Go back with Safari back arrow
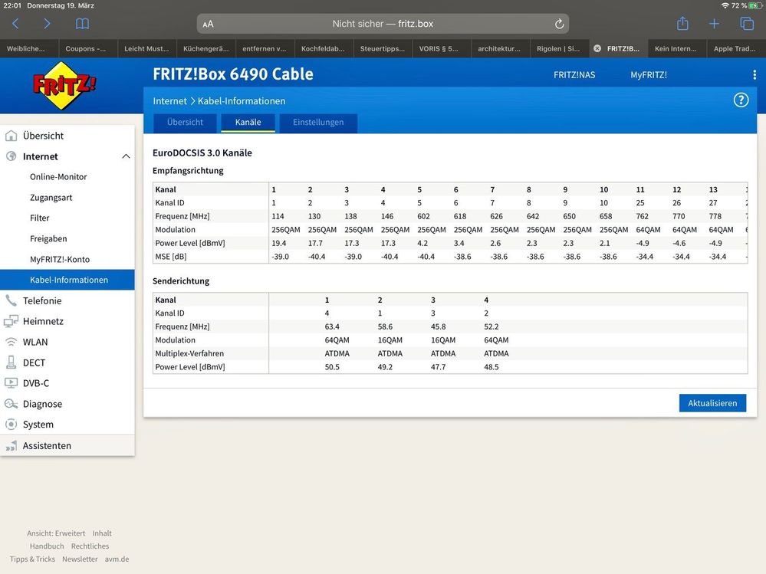The image size is (766, 574). (15, 24)
